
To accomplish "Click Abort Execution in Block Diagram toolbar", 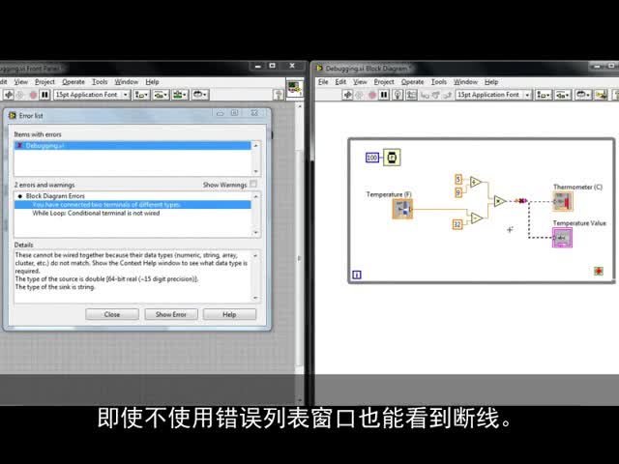I will pyautogui.click(x=371, y=95).
